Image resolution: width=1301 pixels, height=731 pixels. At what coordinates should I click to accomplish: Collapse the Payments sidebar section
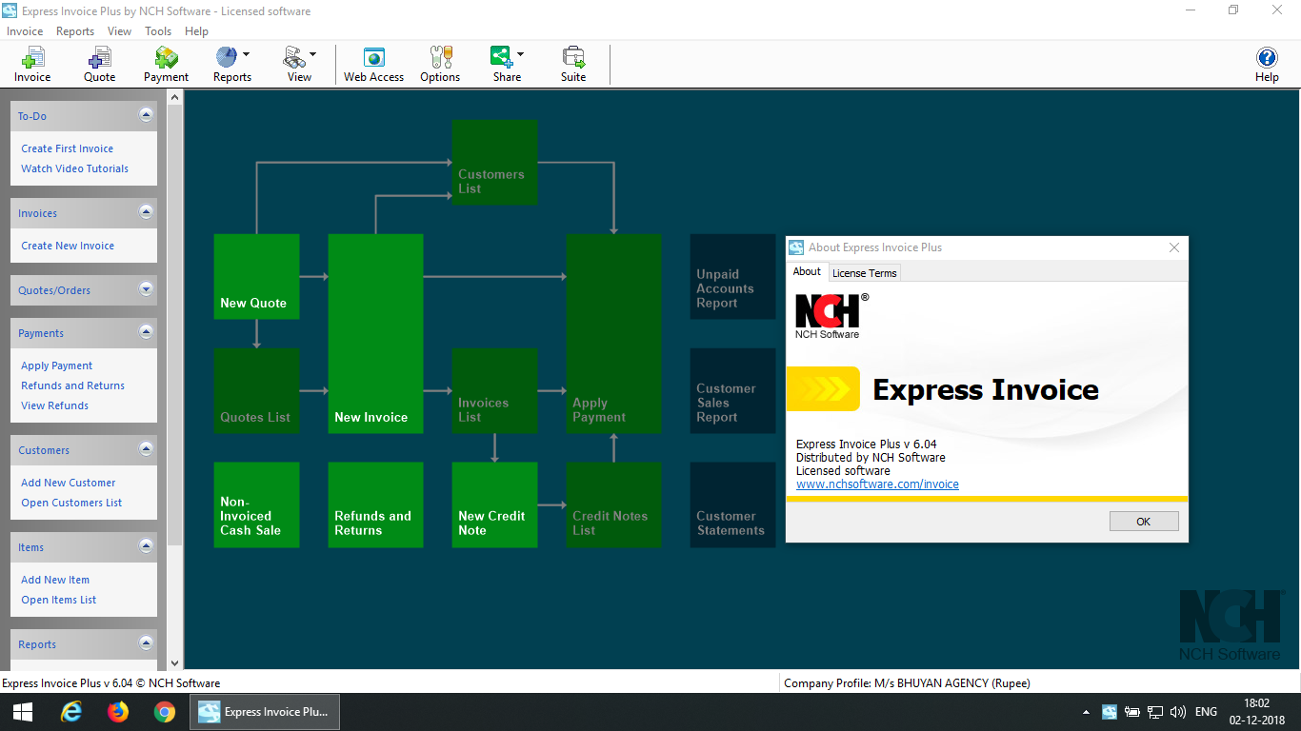click(x=146, y=332)
